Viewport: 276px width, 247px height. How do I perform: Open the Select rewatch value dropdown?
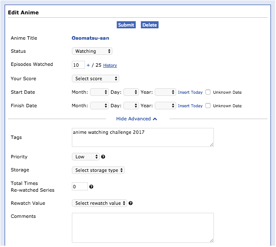coord(99,203)
